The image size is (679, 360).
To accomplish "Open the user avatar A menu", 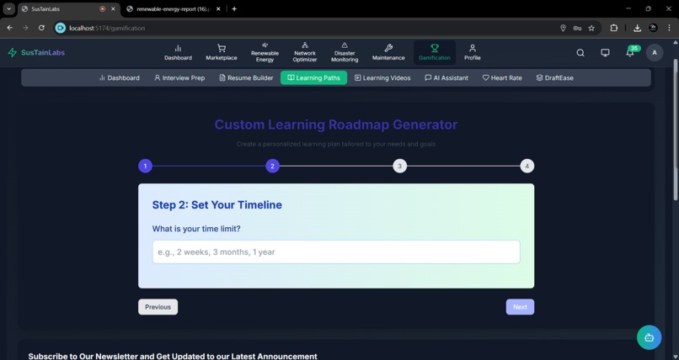I will [655, 53].
